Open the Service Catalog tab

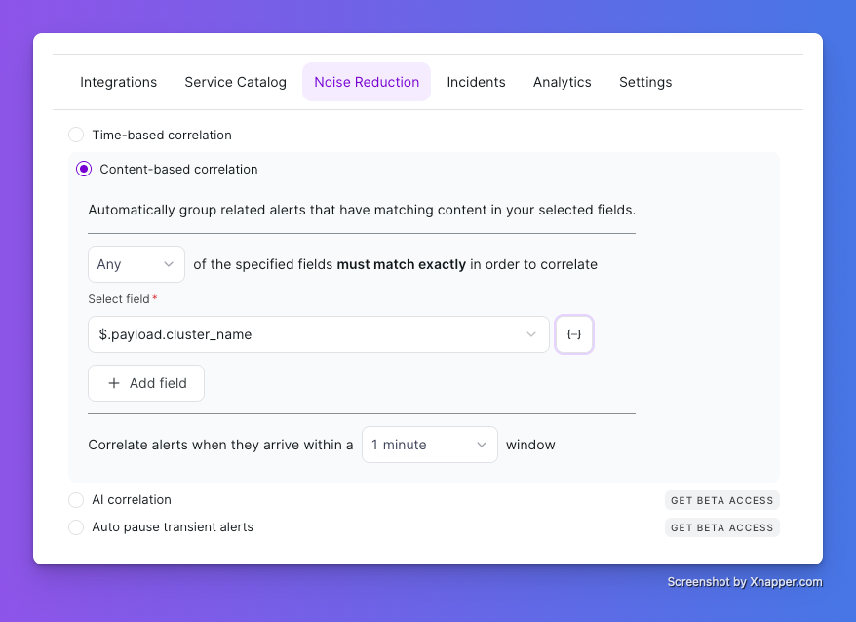pos(235,82)
